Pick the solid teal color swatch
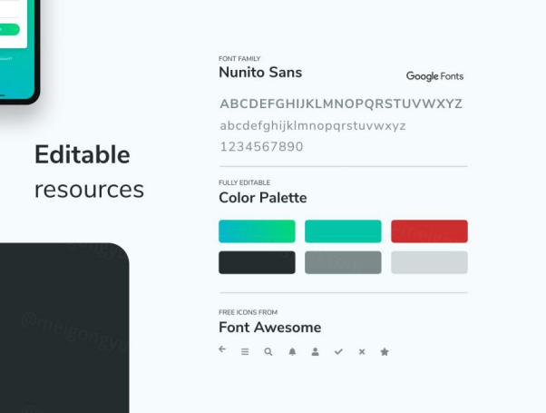Screen dimensions: 546x413 343,231
